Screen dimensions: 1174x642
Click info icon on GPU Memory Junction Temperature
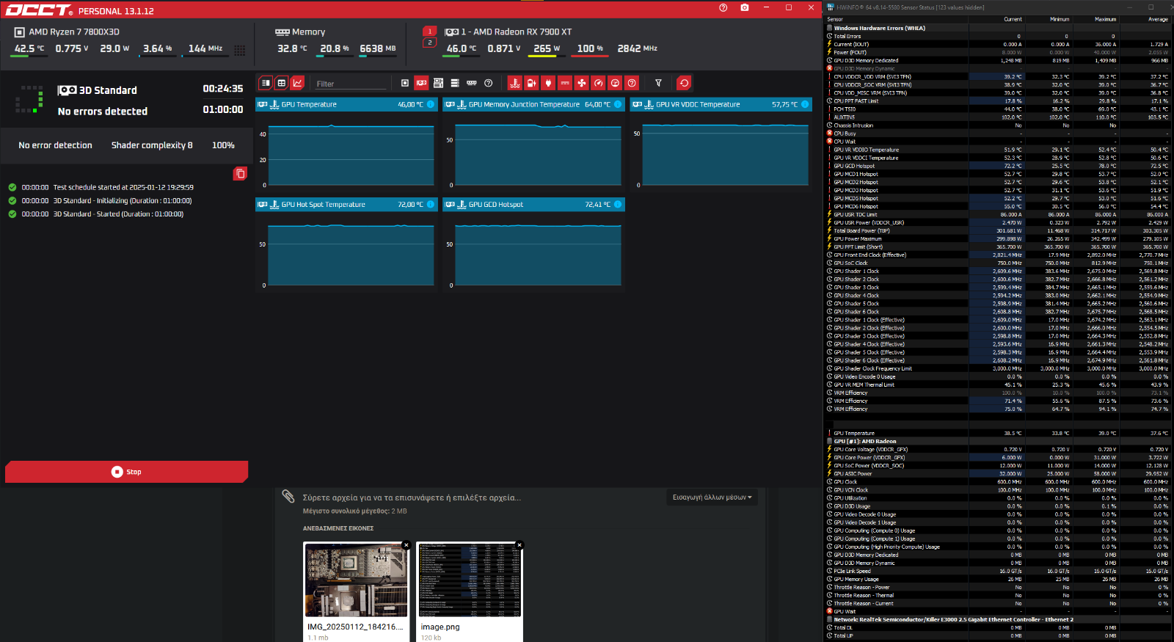(618, 104)
